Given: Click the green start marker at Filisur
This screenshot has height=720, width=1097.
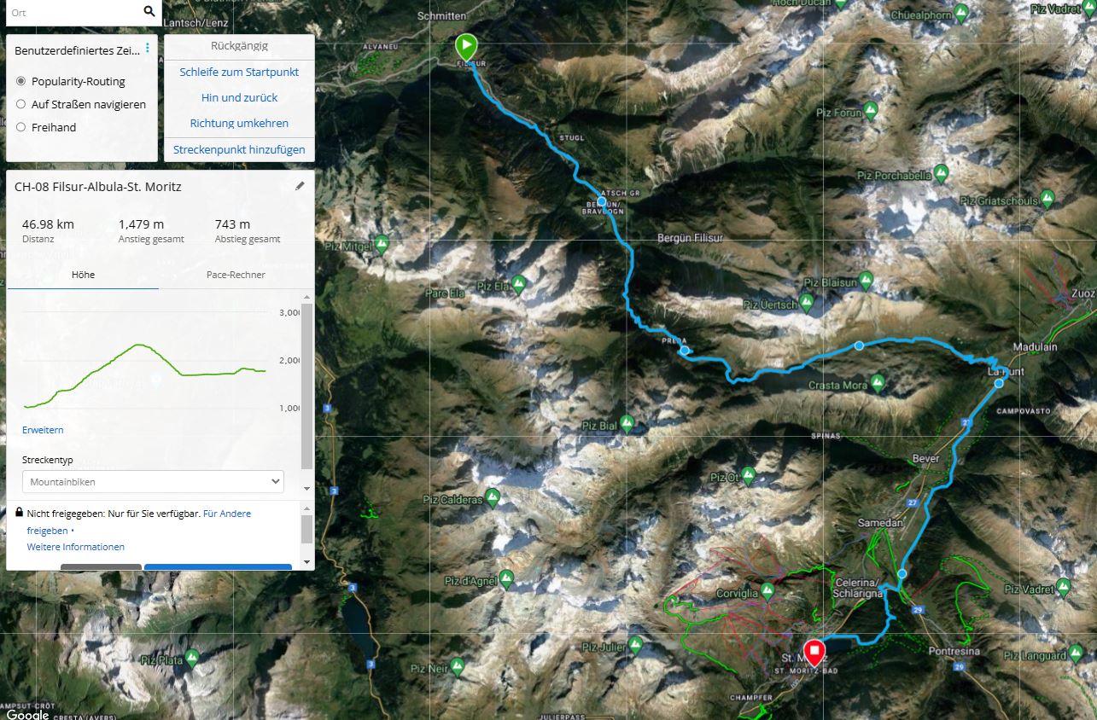Looking at the screenshot, I should click(x=466, y=47).
